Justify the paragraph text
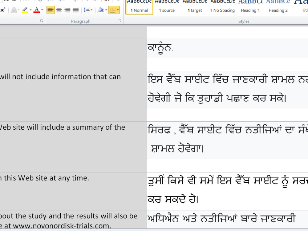 (x=76, y=10)
